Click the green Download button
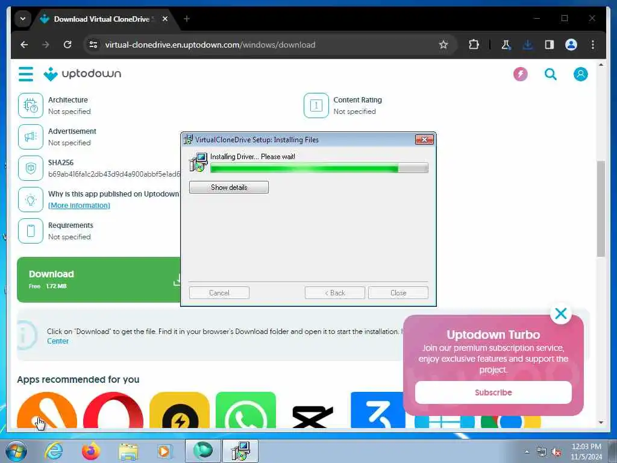This screenshot has width=617, height=463. point(99,280)
